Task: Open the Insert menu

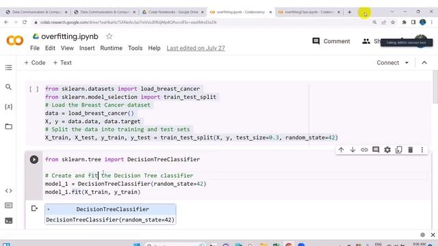Action: tap(87, 48)
